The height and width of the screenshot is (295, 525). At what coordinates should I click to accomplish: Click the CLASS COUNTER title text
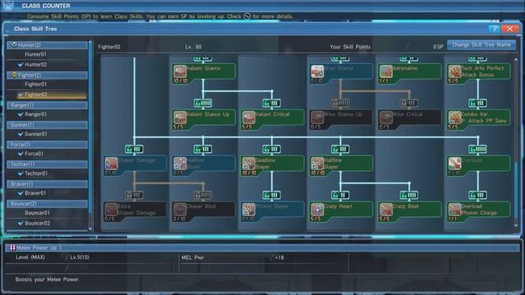pyautogui.click(x=46, y=6)
